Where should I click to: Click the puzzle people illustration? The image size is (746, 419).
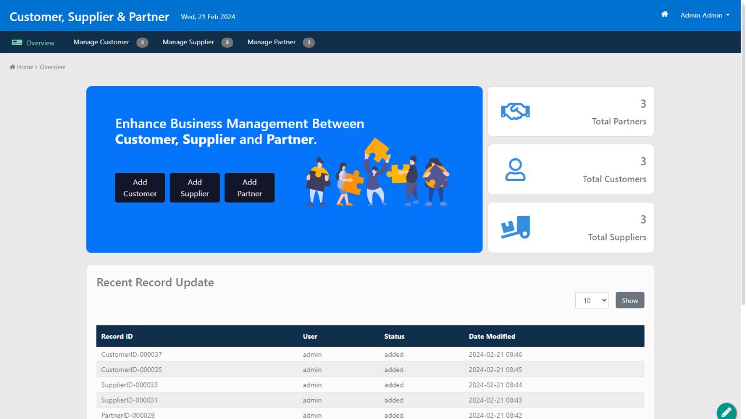[378, 172]
